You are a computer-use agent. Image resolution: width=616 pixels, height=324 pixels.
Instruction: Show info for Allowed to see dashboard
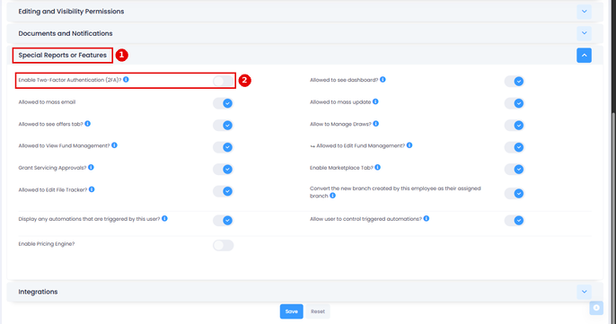point(383,79)
